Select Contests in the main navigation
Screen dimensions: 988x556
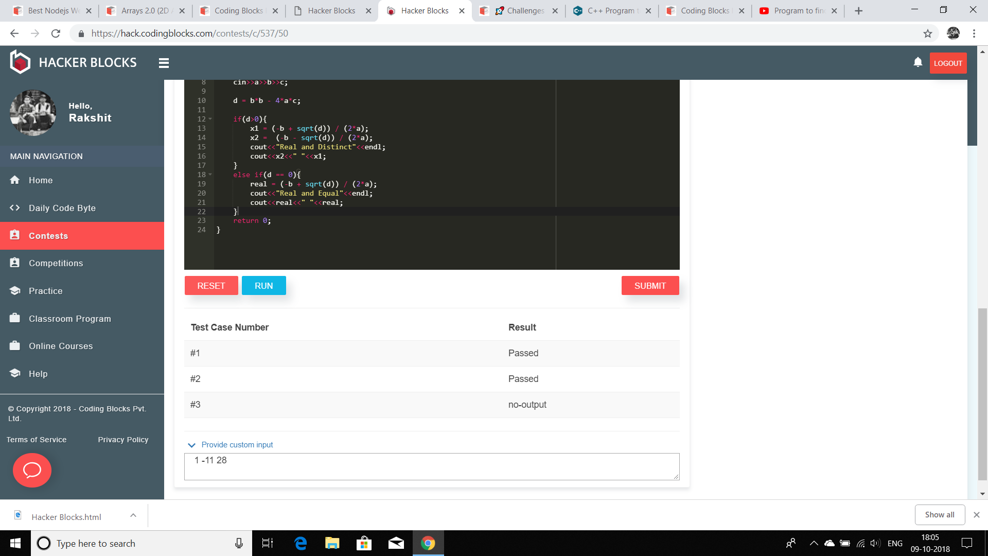click(82, 236)
